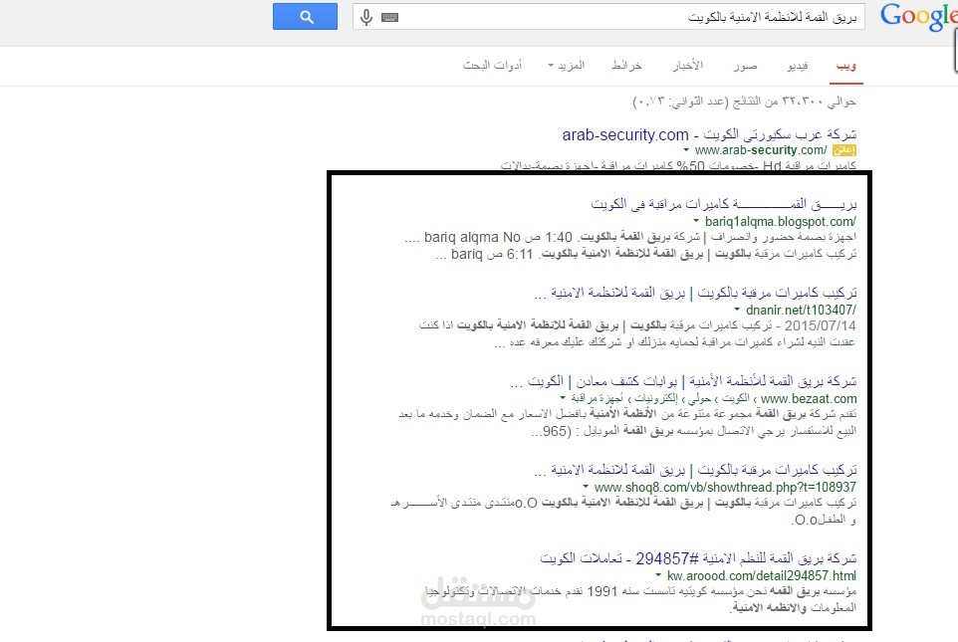Screen dimensions: 958x642
Task: Focus the Google search query field
Action: click(x=608, y=17)
